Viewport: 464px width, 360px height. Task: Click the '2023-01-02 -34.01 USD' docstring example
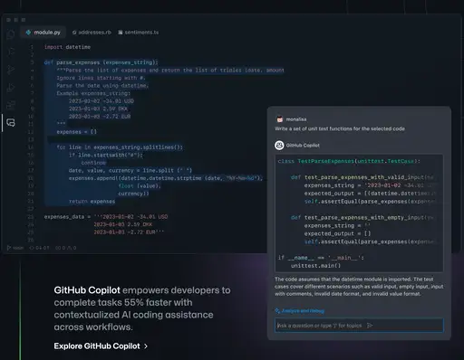(101, 101)
